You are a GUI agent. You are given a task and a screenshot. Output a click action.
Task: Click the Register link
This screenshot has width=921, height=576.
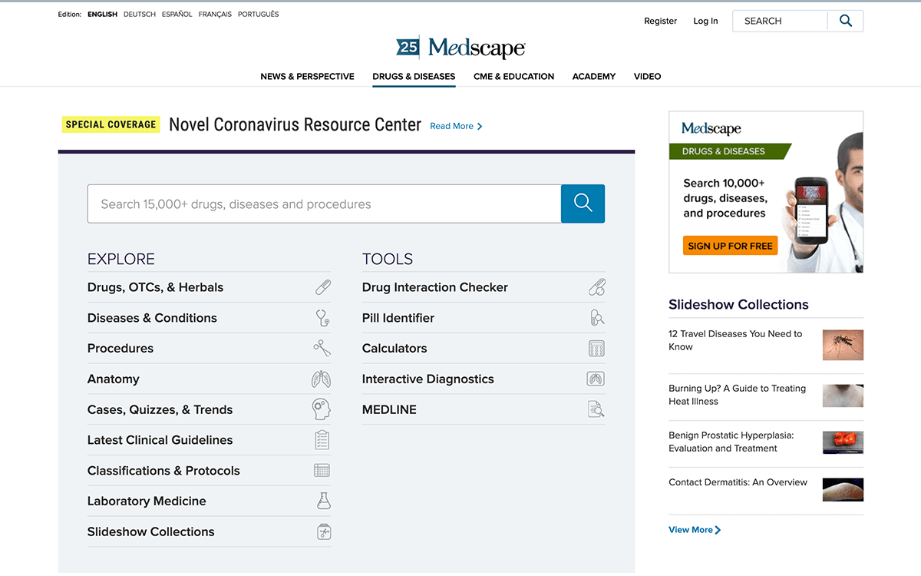pos(660,21)
